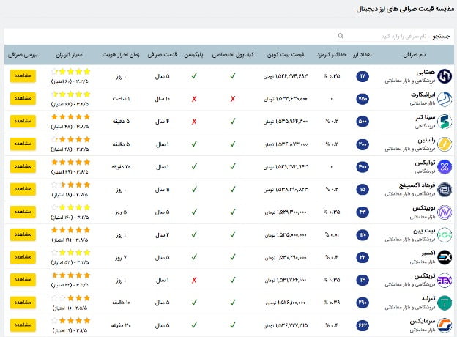The image size is (457, 337).
Task: Open the اکسیر exchange logo
Action: pyautogui.click(x=445, y=257)
